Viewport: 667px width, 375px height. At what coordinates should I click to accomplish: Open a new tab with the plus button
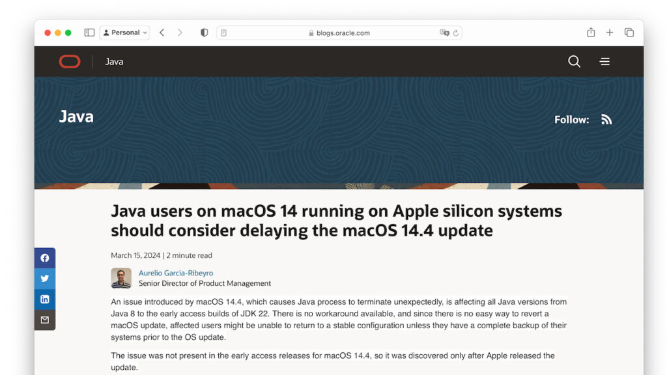tap(610, 32)
